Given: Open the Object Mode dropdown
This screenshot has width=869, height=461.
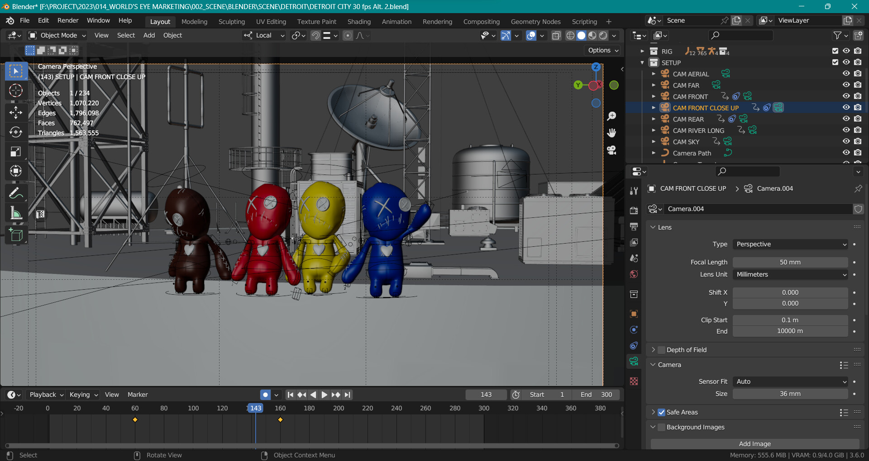Looking at the screenshot, I should 57,36.
